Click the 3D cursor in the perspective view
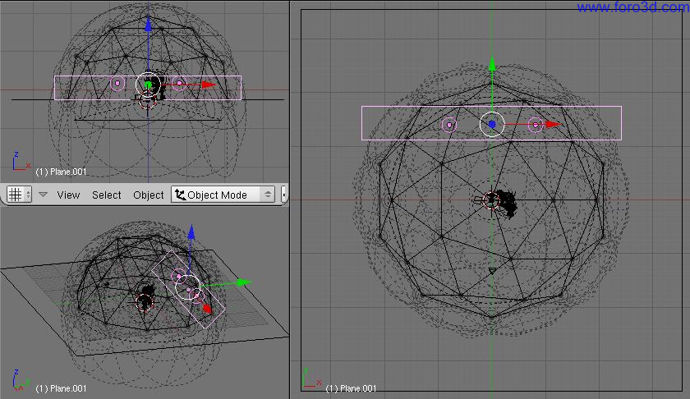The height and width of the screenshot is (399, 690). coord(144,302)
